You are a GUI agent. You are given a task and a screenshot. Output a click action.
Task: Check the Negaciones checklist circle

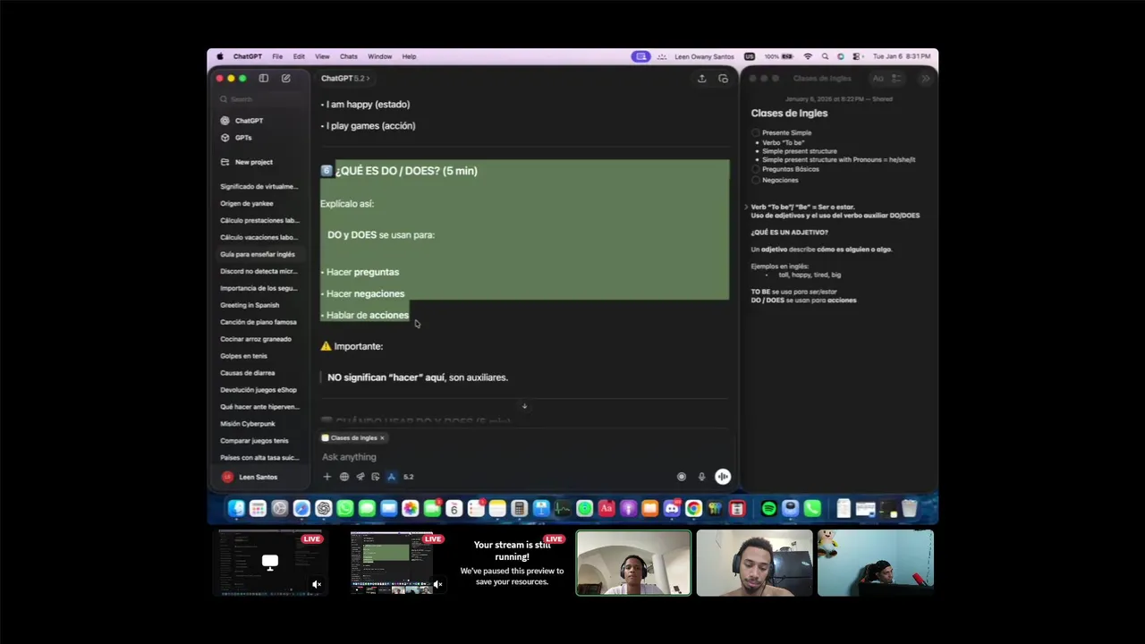tap(756, 180)
